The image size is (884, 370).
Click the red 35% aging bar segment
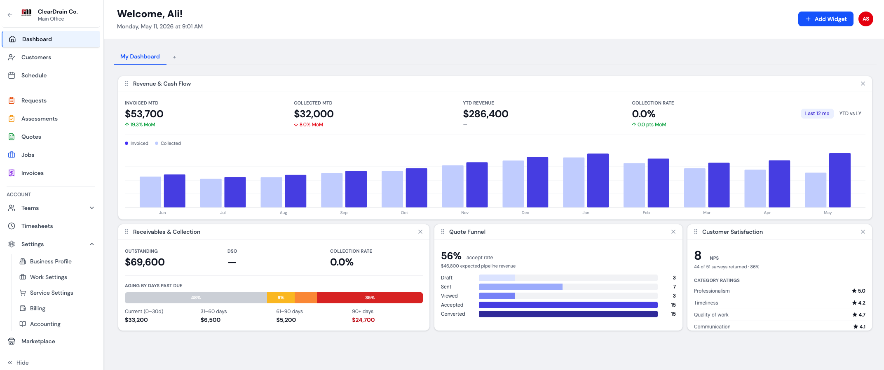pos(370,298)
